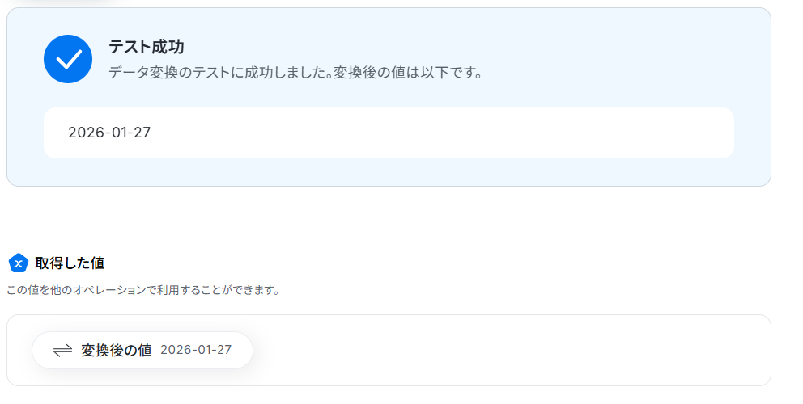Image resolution: width=803 pixels, height=404 pixels.
Task: Click the blue pentagon icon beside 取得した値
Action: pyautogui.click(x=18, y=263)
